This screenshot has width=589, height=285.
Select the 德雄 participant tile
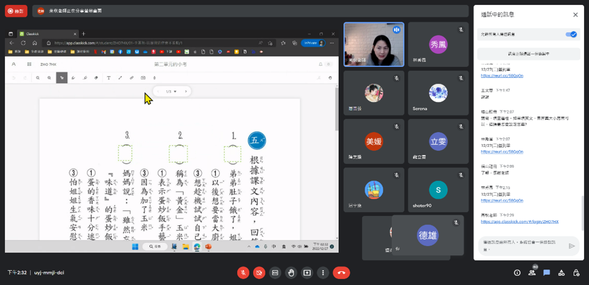pos(427,236)
